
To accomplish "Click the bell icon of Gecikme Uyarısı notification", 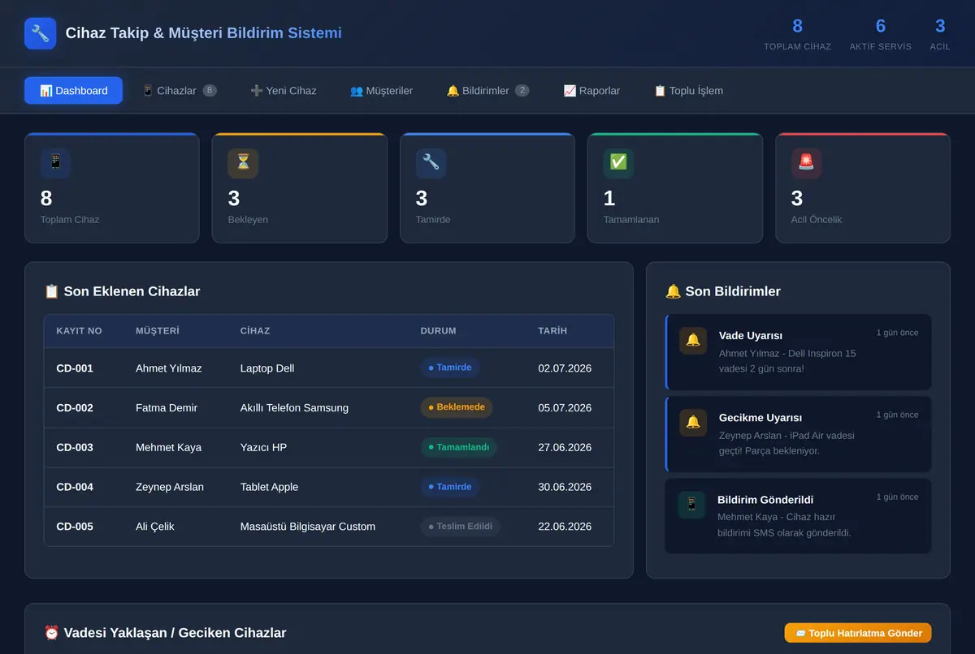I will point(693,423).
